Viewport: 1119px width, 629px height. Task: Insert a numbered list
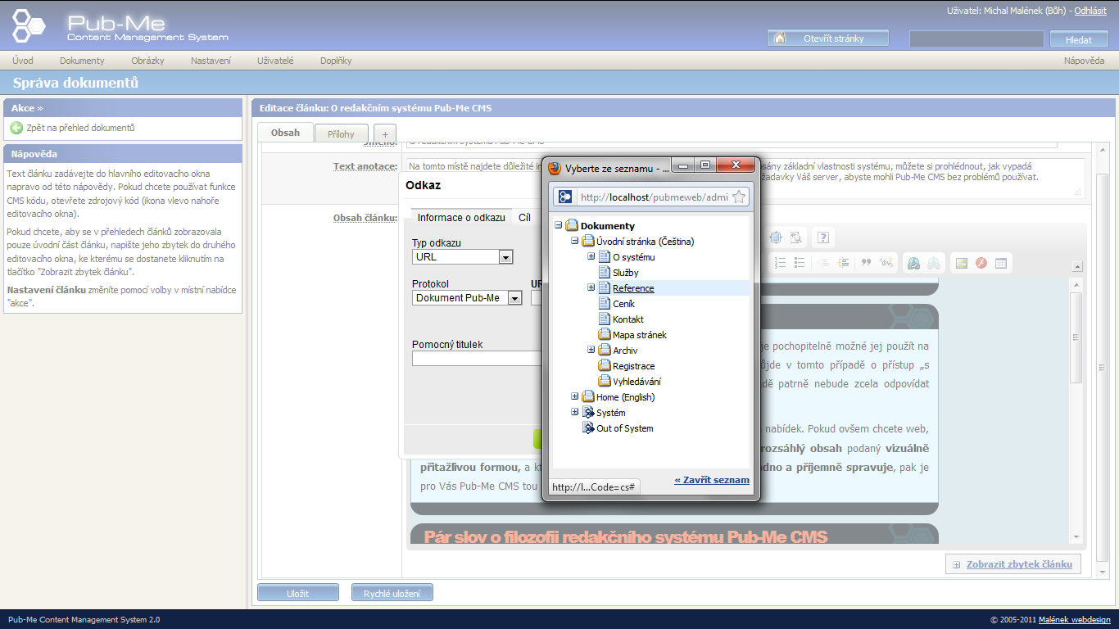780,263
